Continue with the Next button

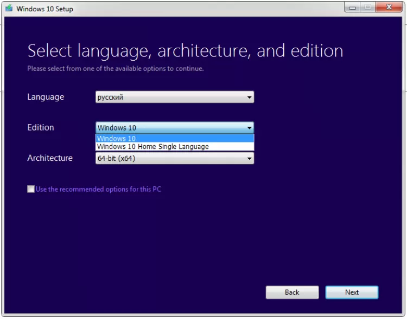point(352,292)
